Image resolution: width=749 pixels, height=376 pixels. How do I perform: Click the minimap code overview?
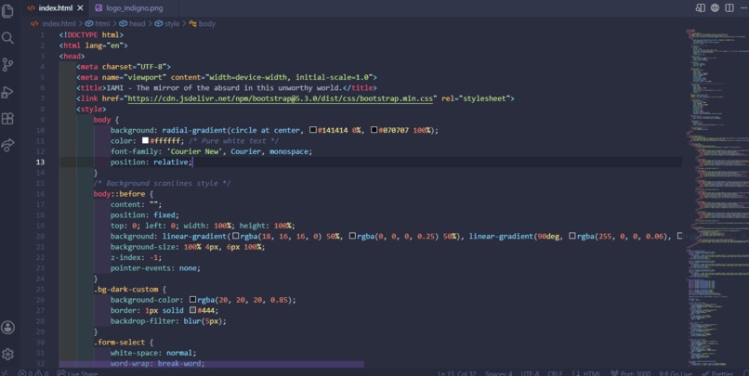(717, 198)
